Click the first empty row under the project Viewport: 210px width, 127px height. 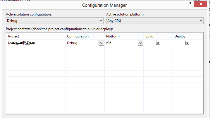tap(35, 49)
